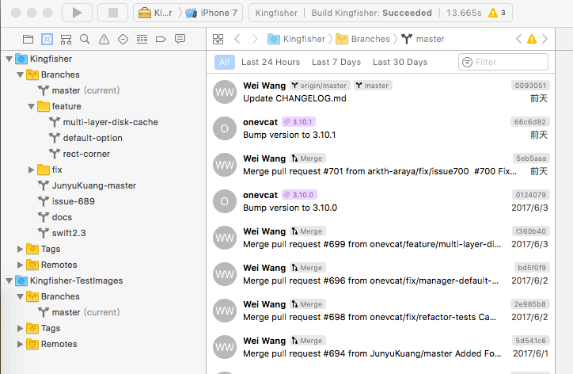Collapse the feature branches folder
The image size is (573, 374).
tap(32, 106)
